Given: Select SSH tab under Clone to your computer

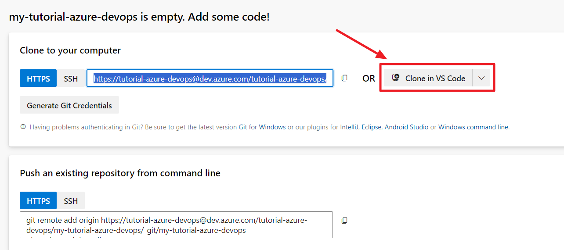Looking at the screenshot, I should [71, 78].
